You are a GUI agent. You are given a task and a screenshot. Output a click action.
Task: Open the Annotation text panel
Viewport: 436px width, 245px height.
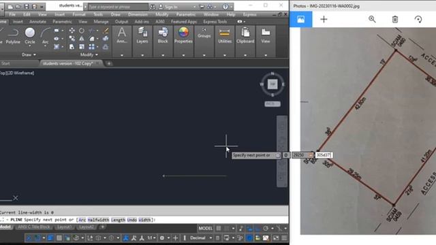122,35
